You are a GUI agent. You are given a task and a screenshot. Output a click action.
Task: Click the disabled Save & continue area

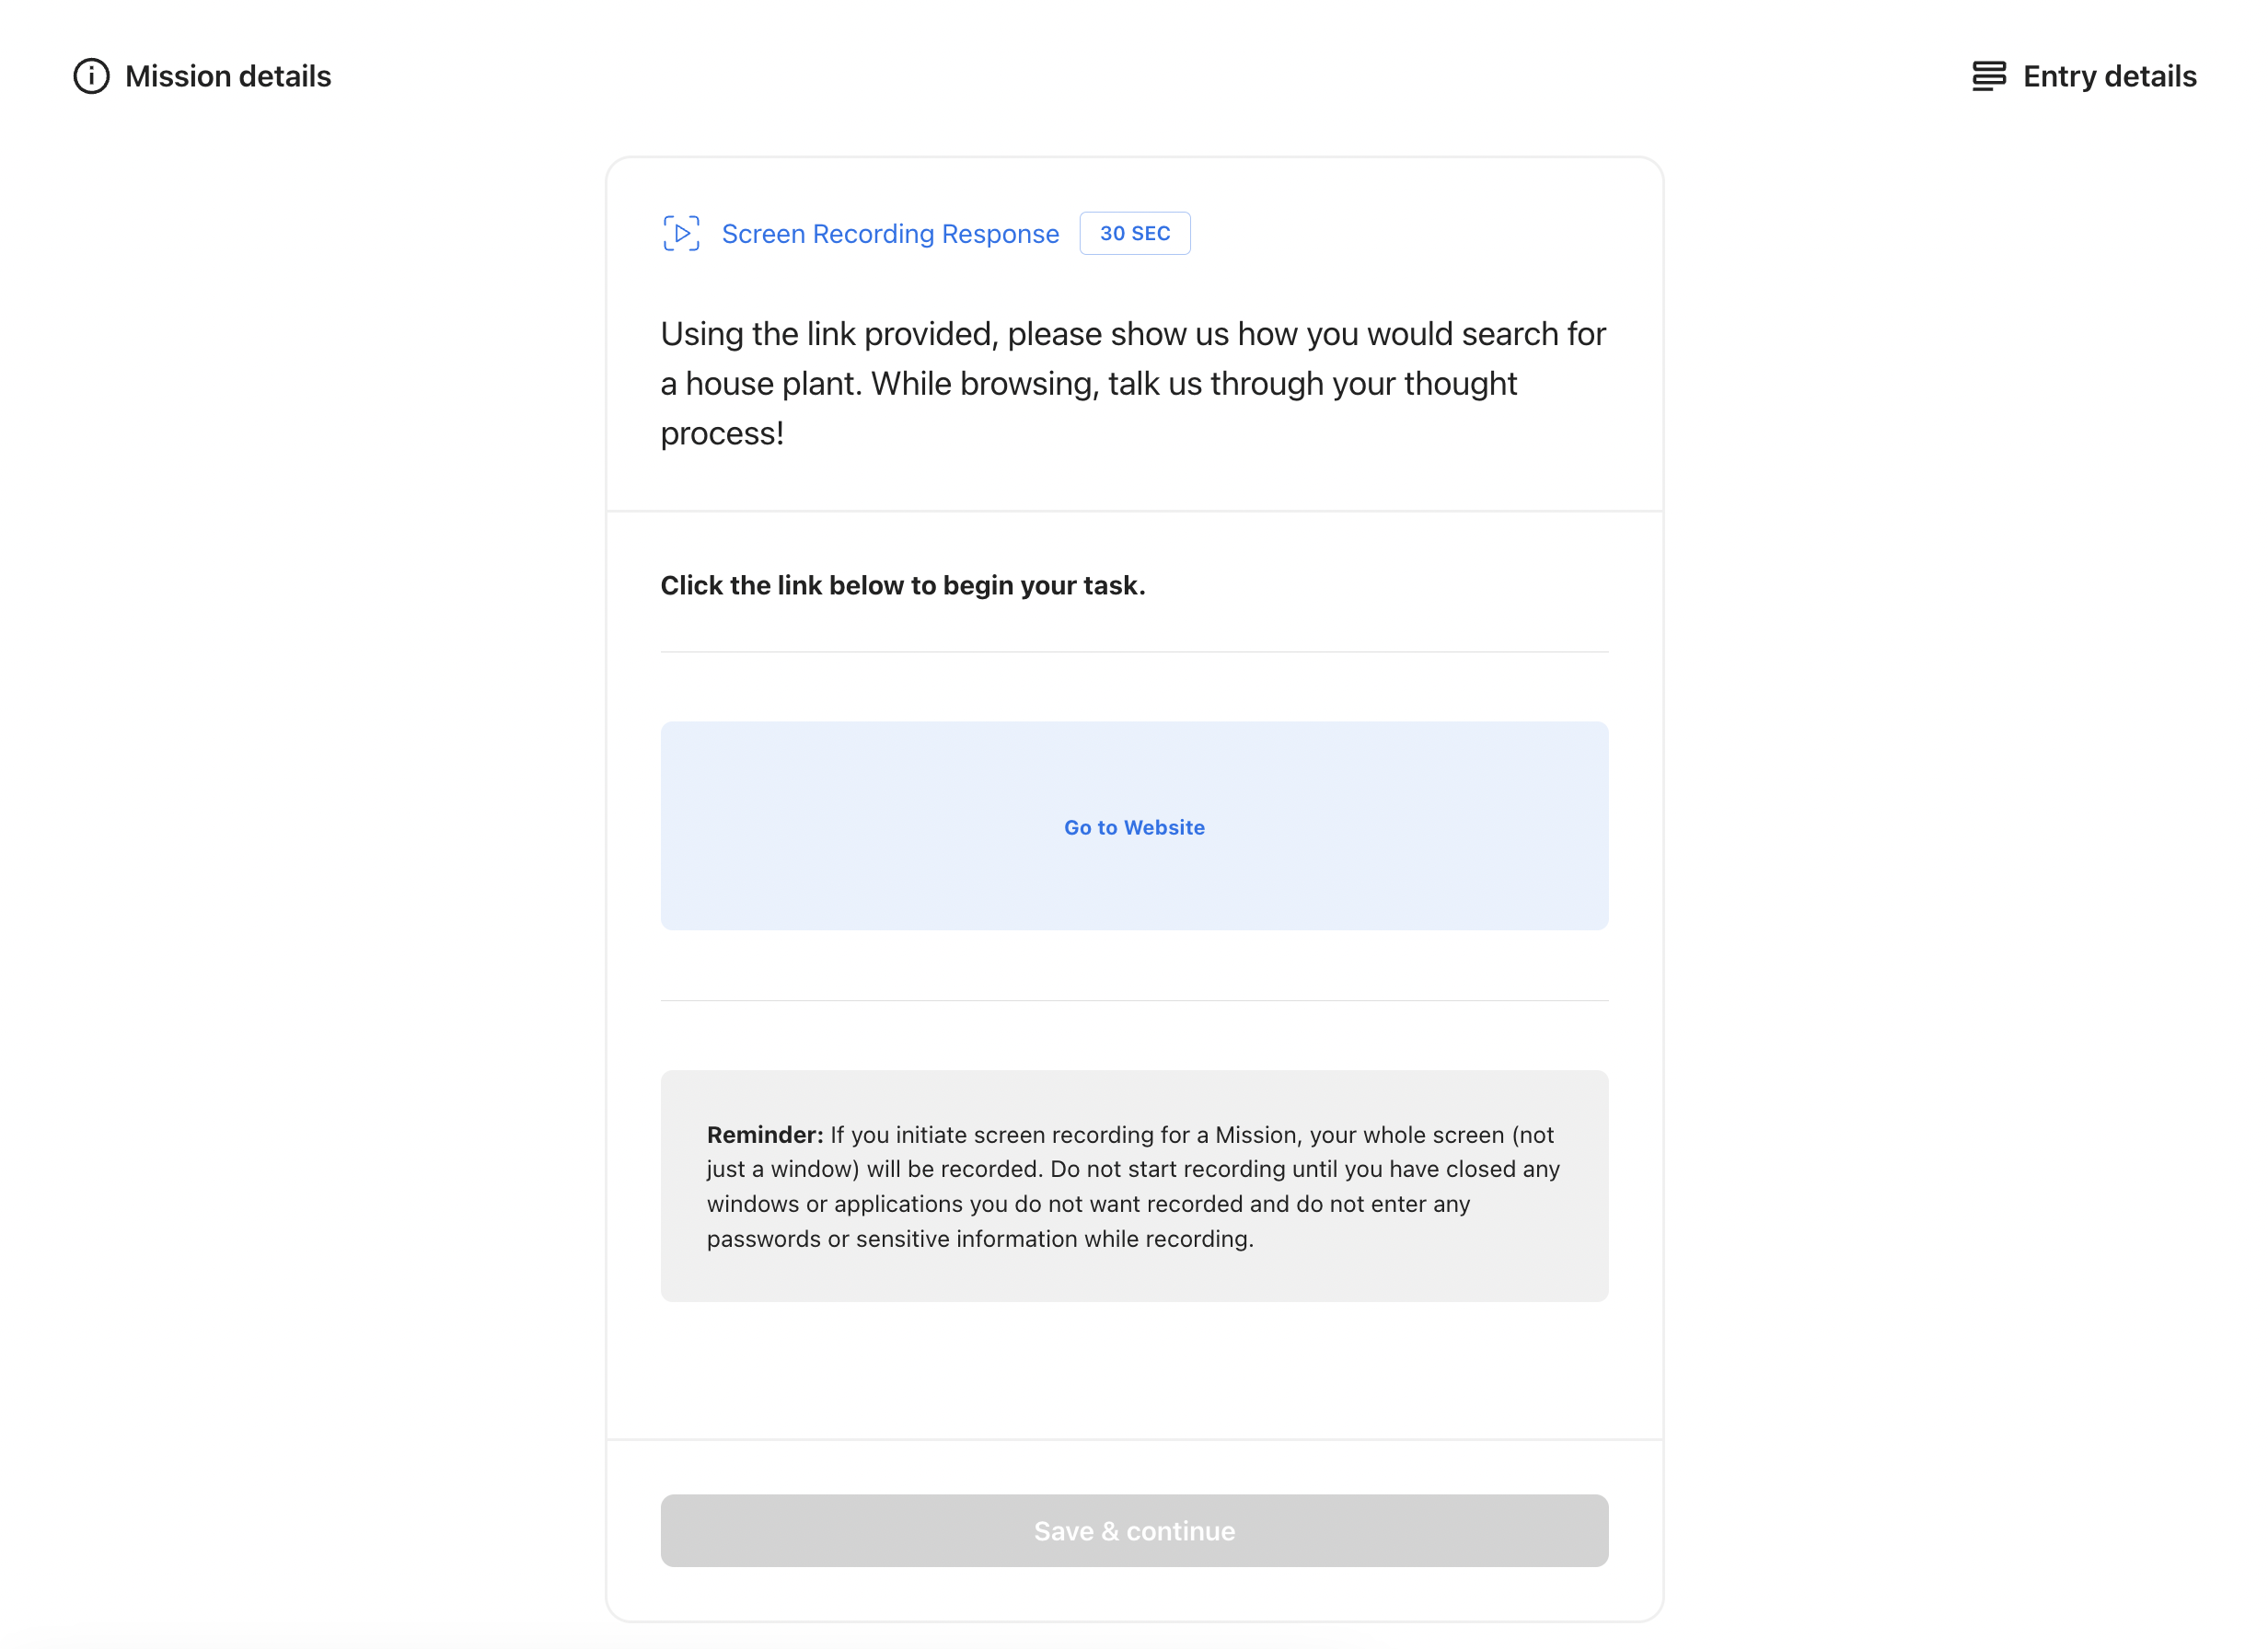pos(1134,1530)
